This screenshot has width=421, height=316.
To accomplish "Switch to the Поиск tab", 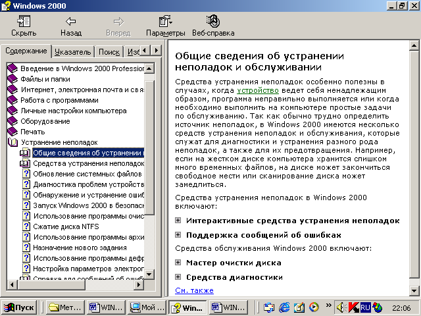I will (109, 52).
